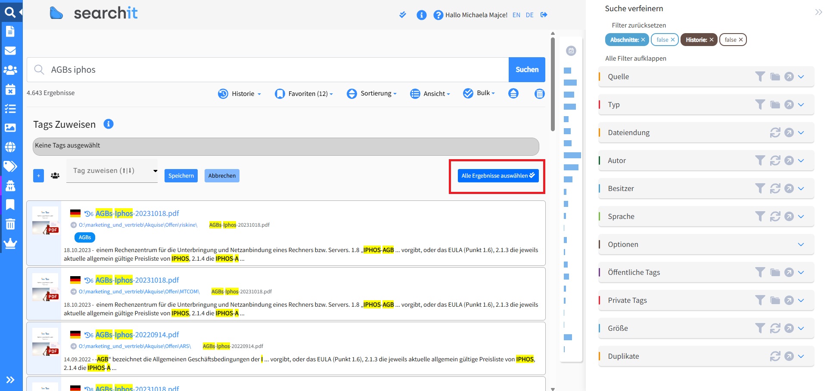Image resolution: width=827 pixels, height=391 pixels.
Task: Open the Tag zuweisen dropdown
Action: 112,171
